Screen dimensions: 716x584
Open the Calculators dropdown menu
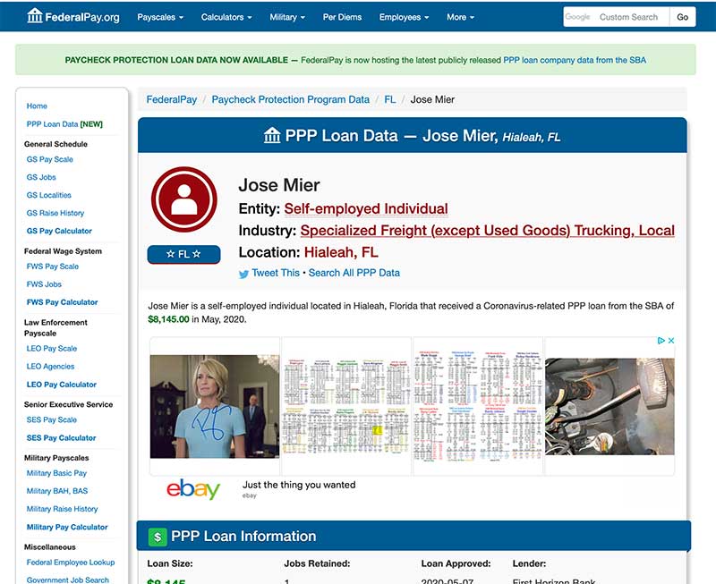(226, 17)
